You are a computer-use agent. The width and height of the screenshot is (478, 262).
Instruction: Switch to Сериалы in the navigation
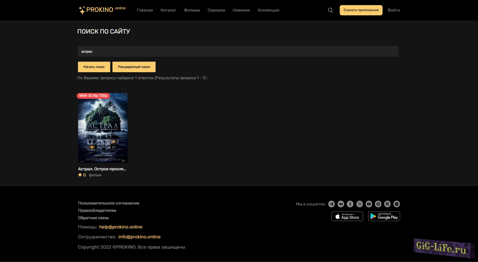tap(216, 10)
